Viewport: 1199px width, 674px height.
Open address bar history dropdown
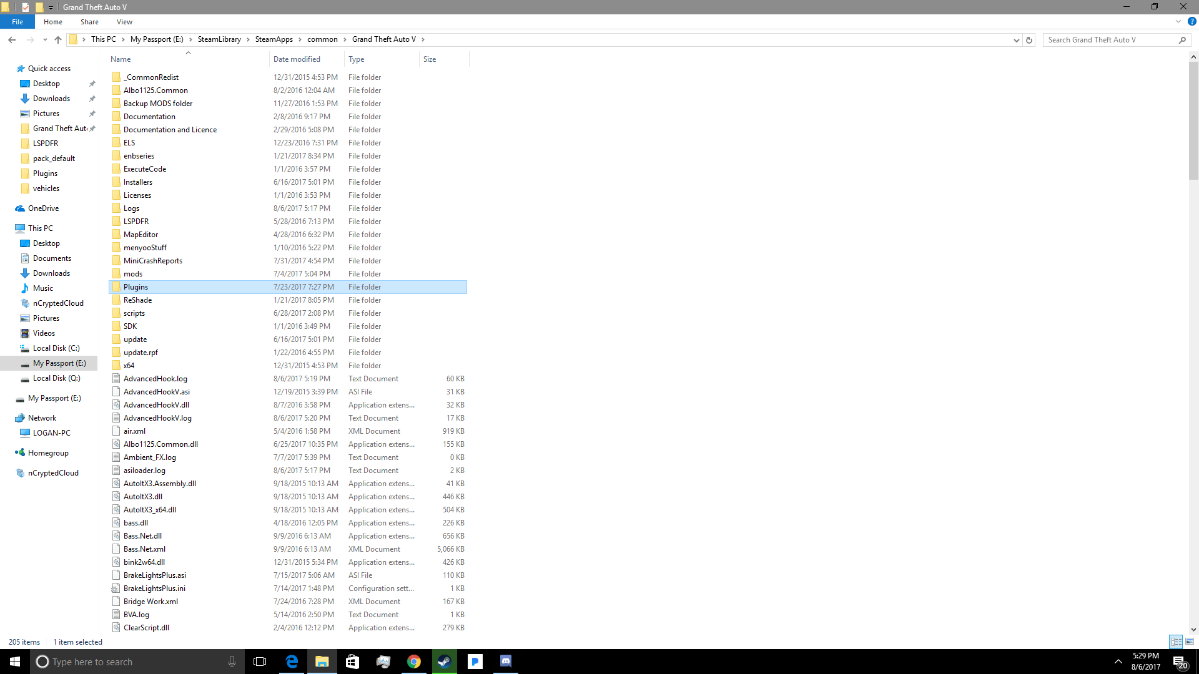pos(1016,39)
